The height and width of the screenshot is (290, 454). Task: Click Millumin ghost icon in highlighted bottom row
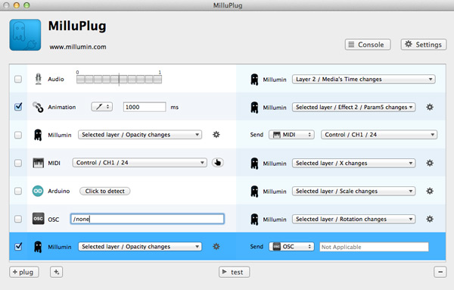pyautogui.click(x=38, y=247)
